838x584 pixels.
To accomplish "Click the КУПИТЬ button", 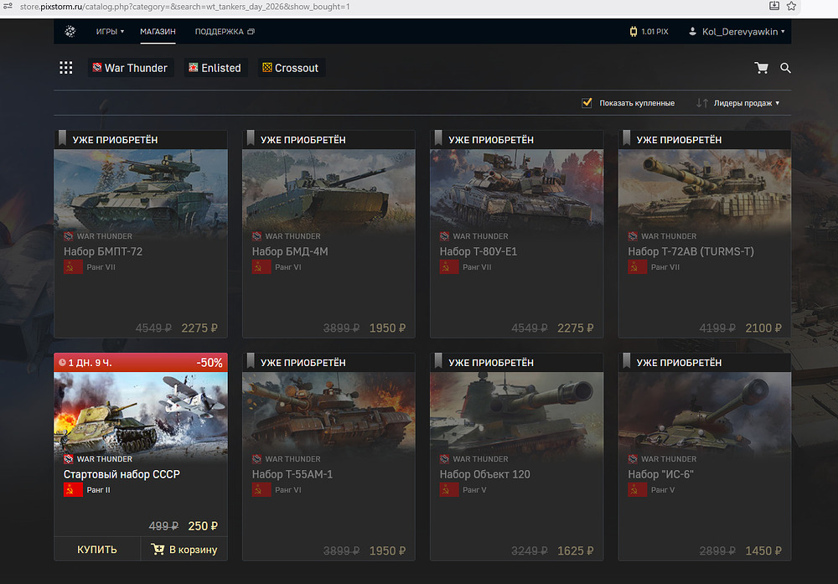I will pyautogui.click(x=97, y=550).
